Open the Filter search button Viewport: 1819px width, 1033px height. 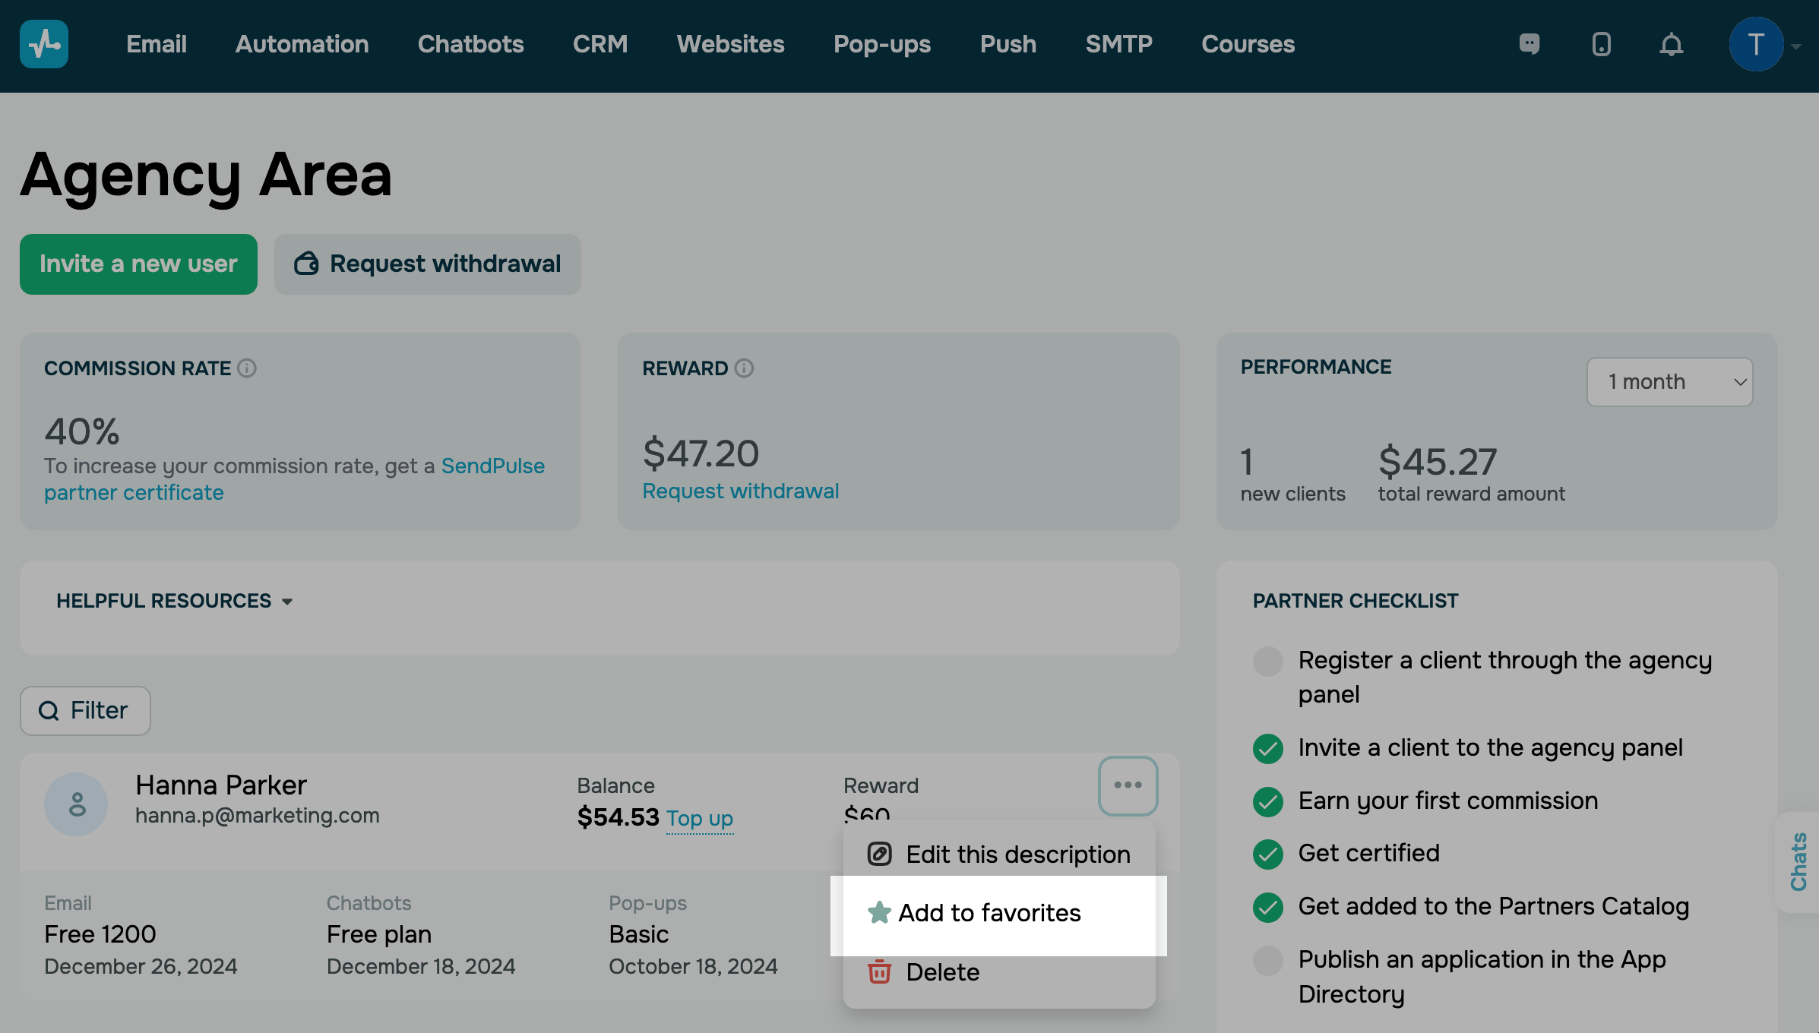(85, 710)
